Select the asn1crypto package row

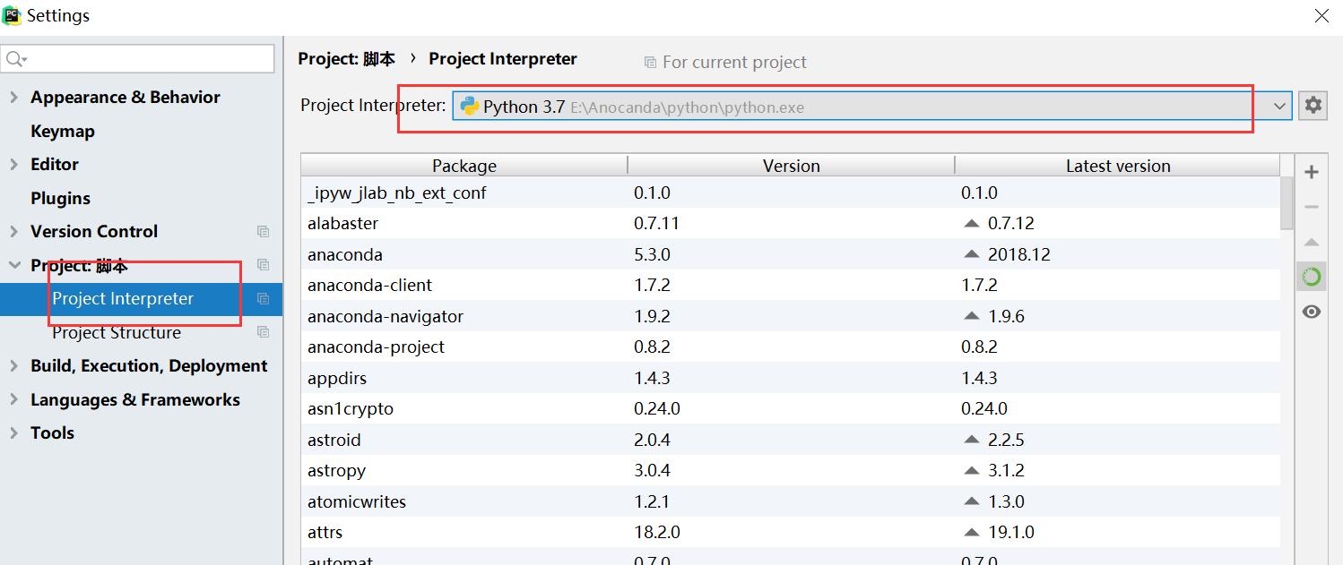(790, 408)
